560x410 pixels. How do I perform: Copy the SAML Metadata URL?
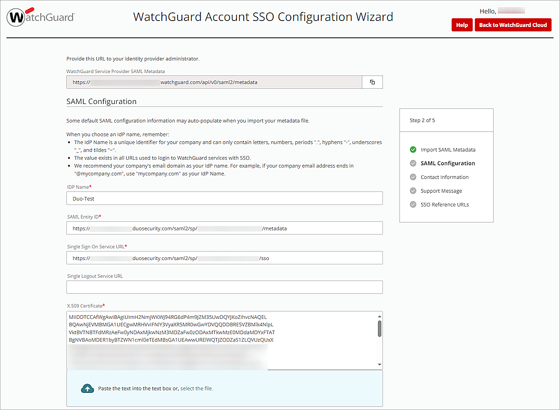pos(372,82)
